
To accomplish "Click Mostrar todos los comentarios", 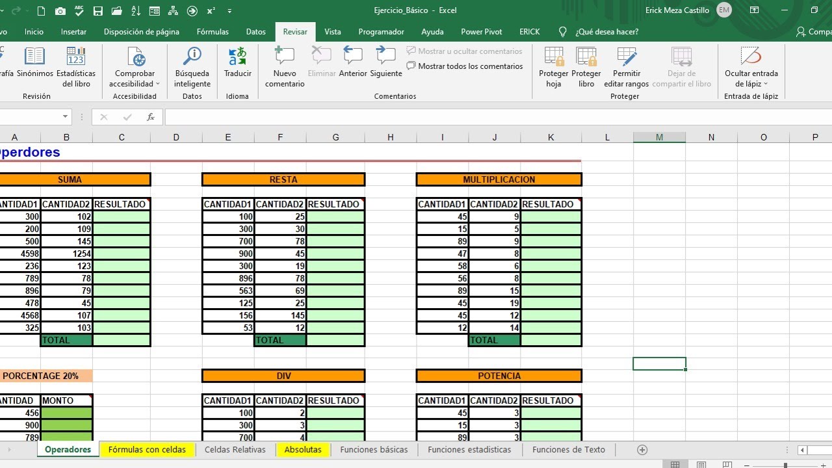I will click(x=465, y=66).
